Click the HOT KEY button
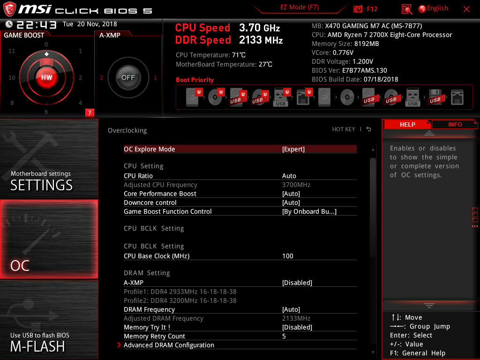This screenshot has height=360, width=480. 344,129
